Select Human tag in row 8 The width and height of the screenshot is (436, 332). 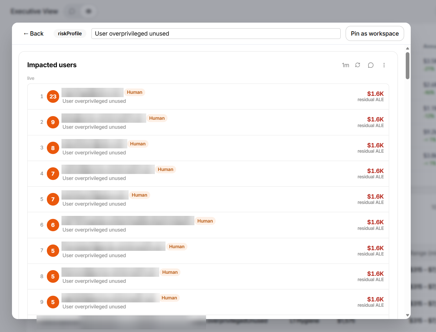point(170,272)
